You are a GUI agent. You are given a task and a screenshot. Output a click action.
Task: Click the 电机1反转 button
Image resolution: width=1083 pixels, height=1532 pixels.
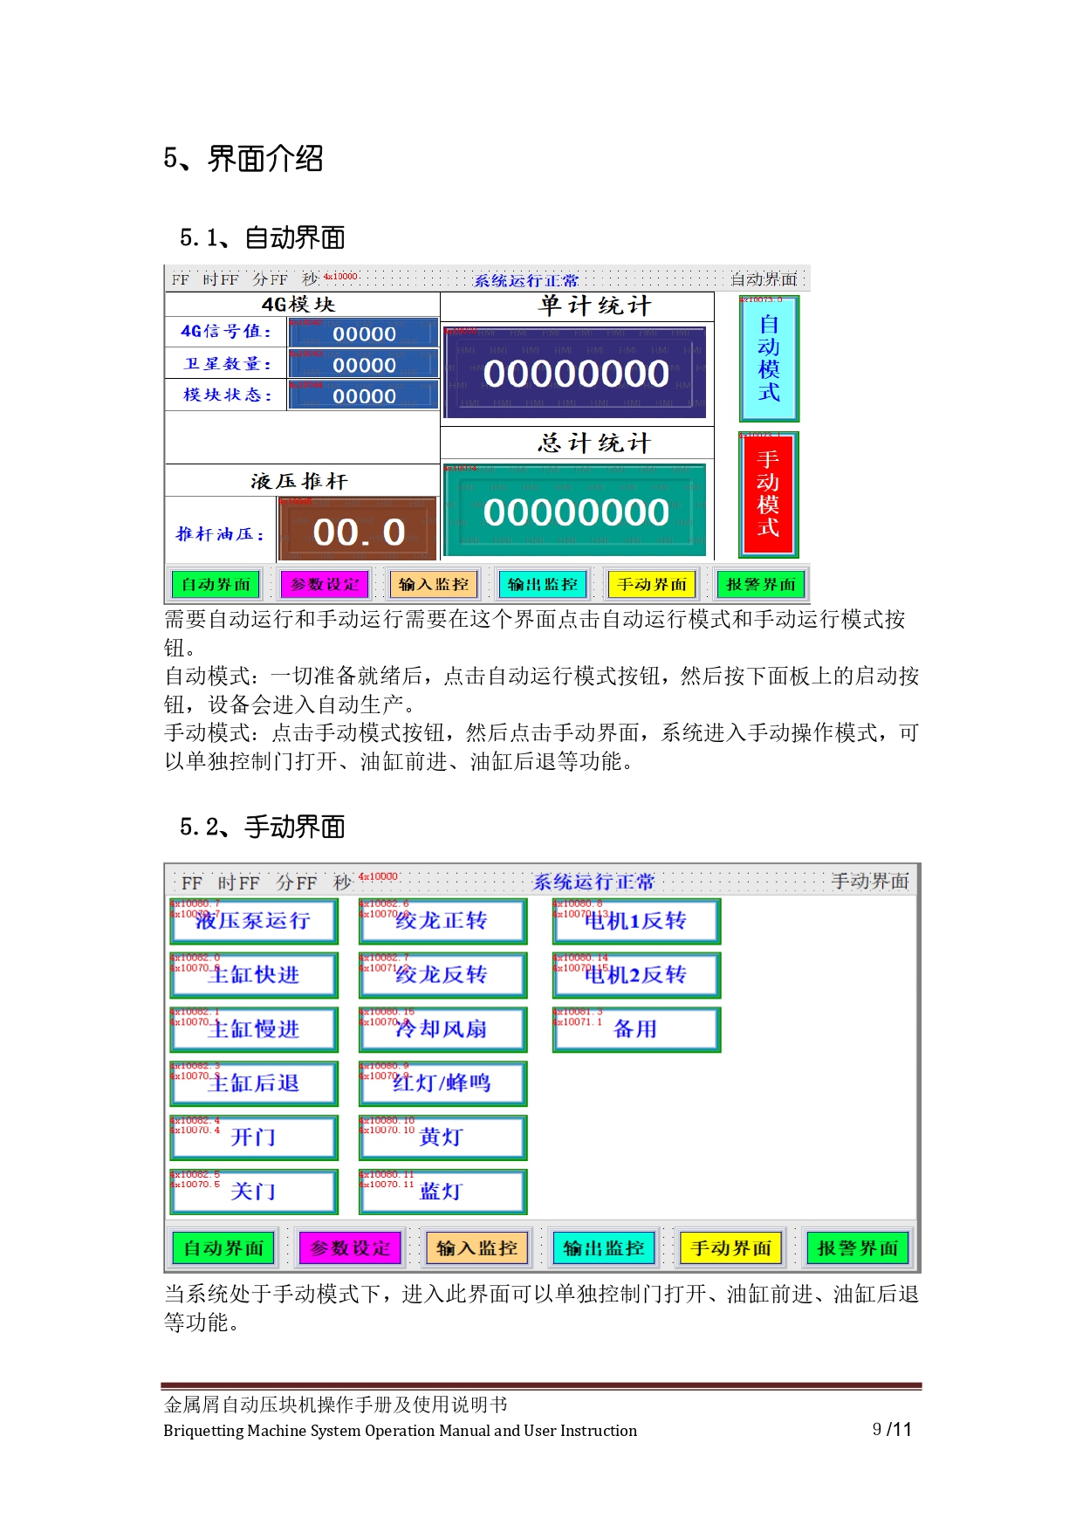(636, 922)
